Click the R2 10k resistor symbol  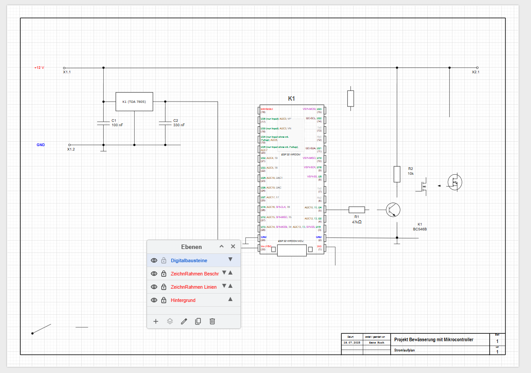(397, 174)
